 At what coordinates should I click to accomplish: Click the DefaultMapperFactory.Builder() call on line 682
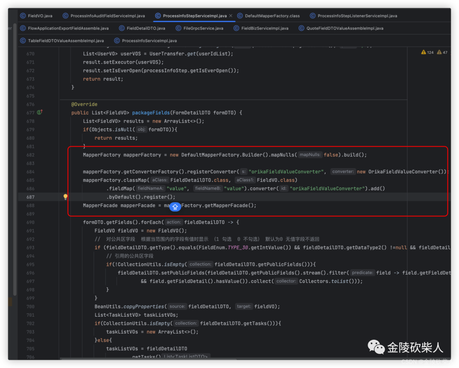pyautogui.click(x=224, y=155)
